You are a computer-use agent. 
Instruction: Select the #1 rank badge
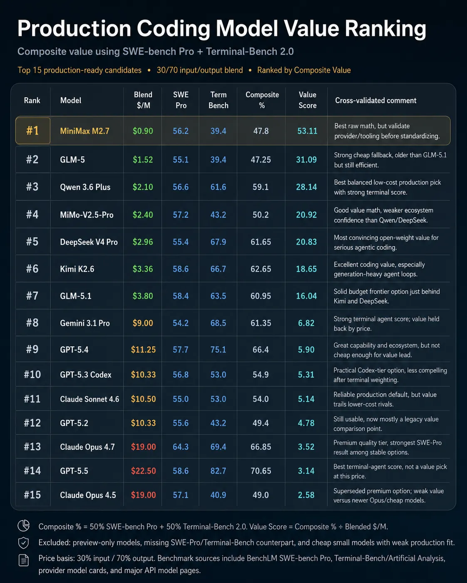click(x=33, y=131)
